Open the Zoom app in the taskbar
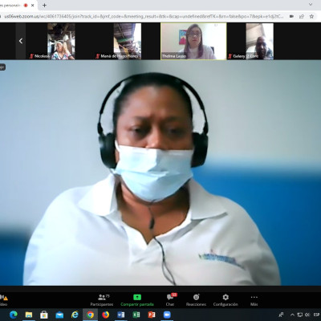 click(167, 315)
